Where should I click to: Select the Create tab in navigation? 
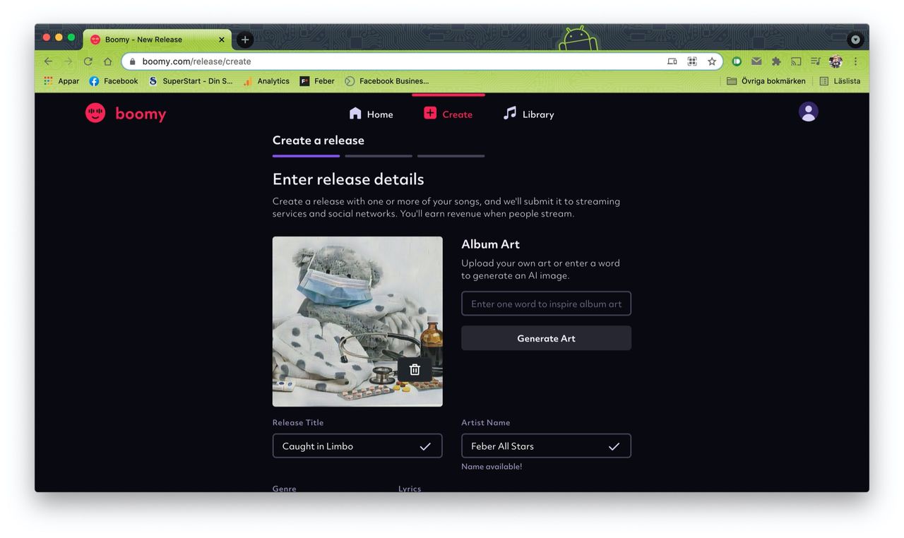tap(448, 114)
